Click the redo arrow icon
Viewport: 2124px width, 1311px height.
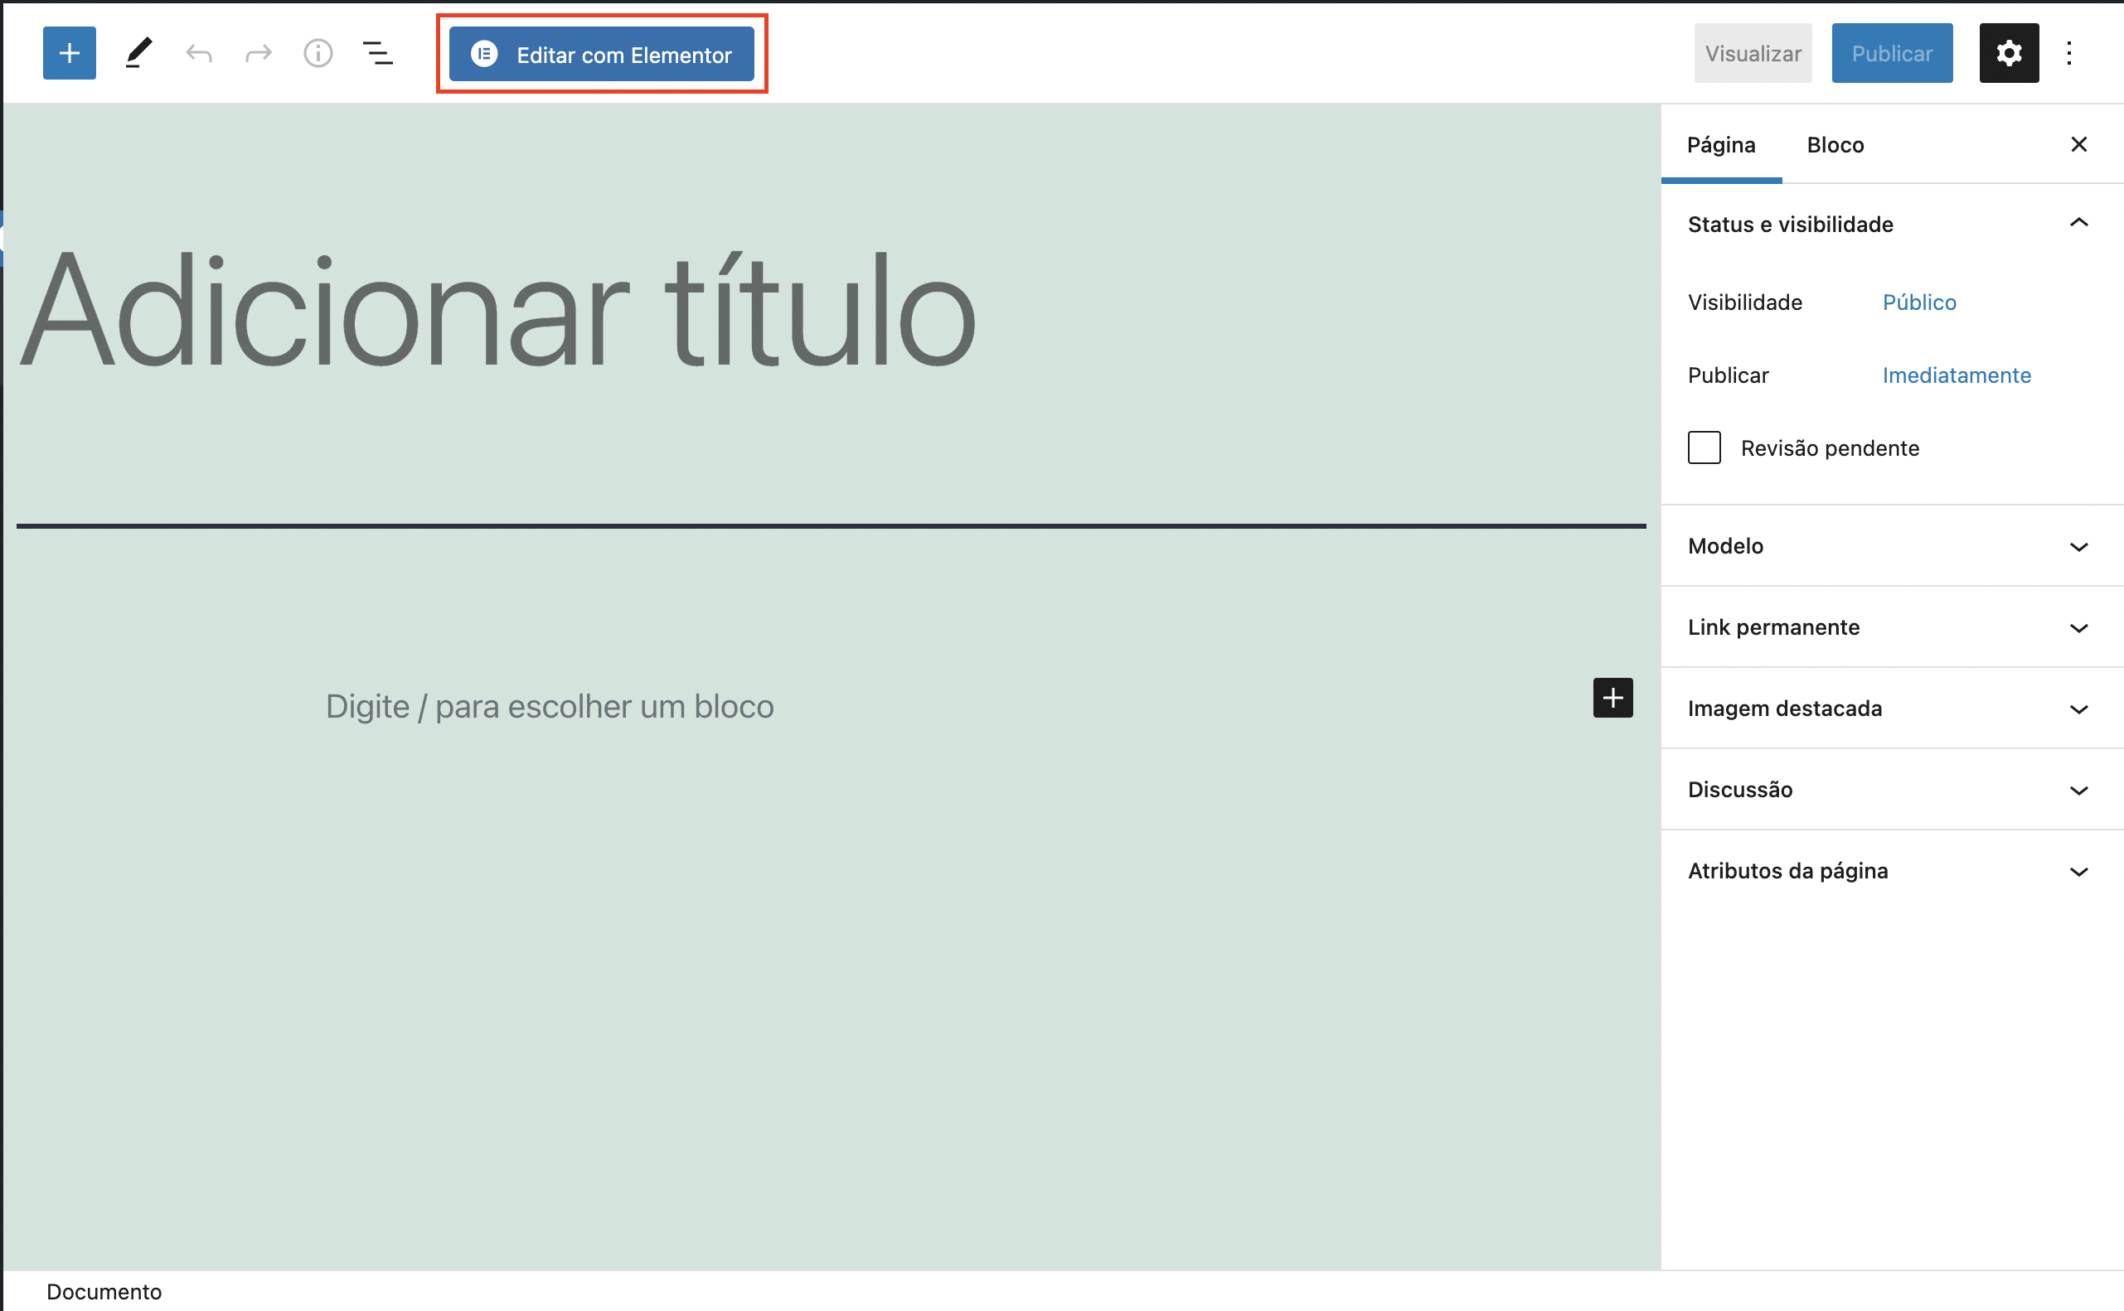259,54
